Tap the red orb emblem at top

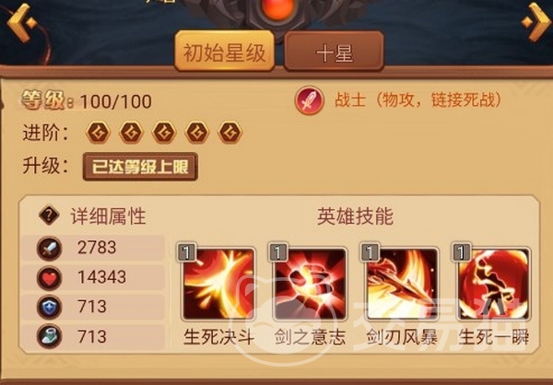click(278, 9)
